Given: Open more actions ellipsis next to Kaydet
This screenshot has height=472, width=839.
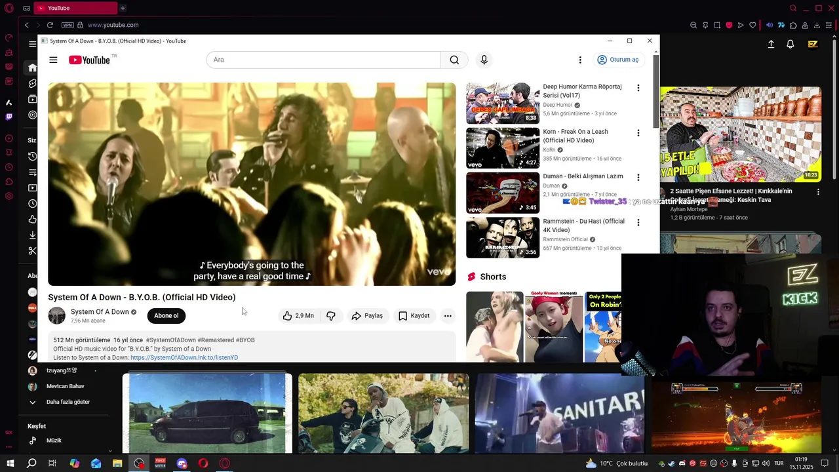Looking at the screenshot, I should [x=448, y=316].
